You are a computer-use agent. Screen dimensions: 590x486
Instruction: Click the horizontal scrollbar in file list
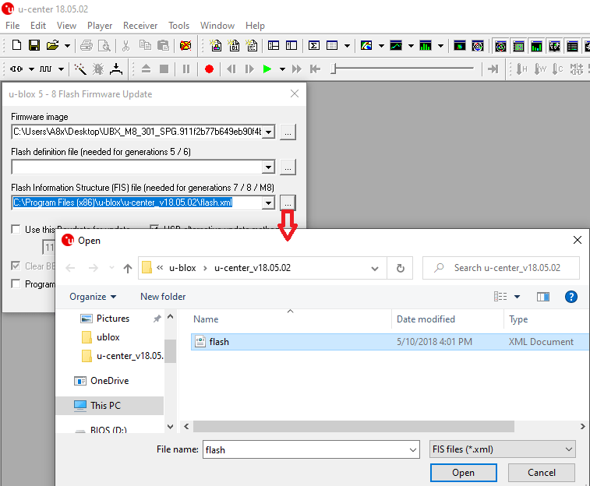pos(354,427)
